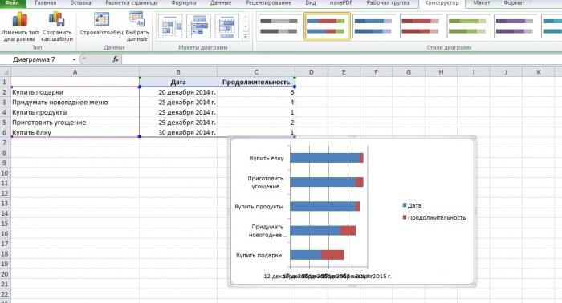The image size is (562, 303).
Task: Click cell header Продолжительность
Action: 256,82
